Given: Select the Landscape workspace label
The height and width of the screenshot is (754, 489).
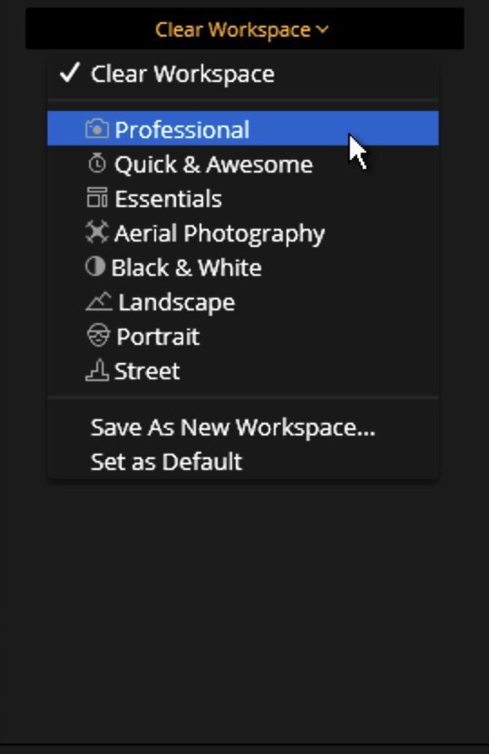Looking at the screenshot, I should coord(177,303).
